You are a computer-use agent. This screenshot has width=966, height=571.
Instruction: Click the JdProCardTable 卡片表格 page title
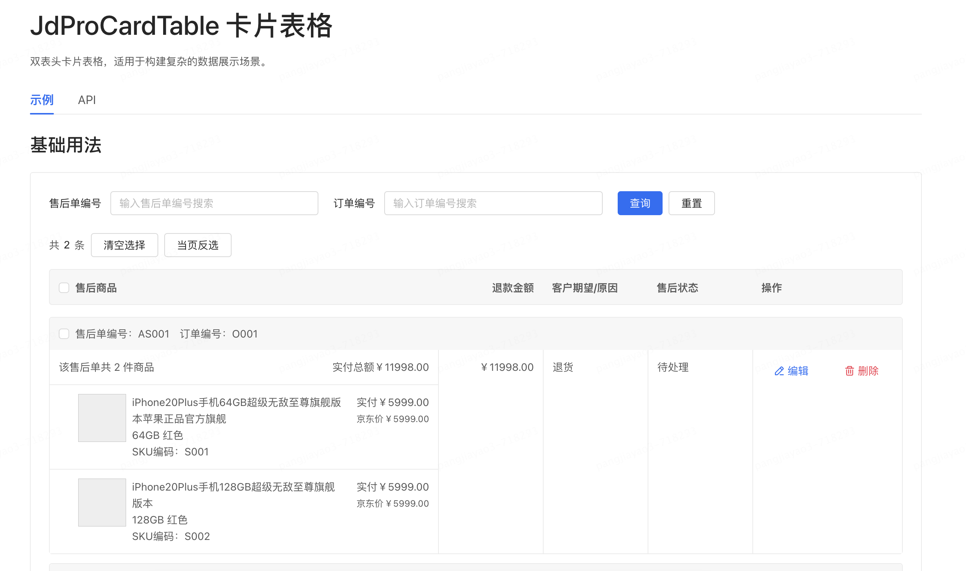(181, 26)
